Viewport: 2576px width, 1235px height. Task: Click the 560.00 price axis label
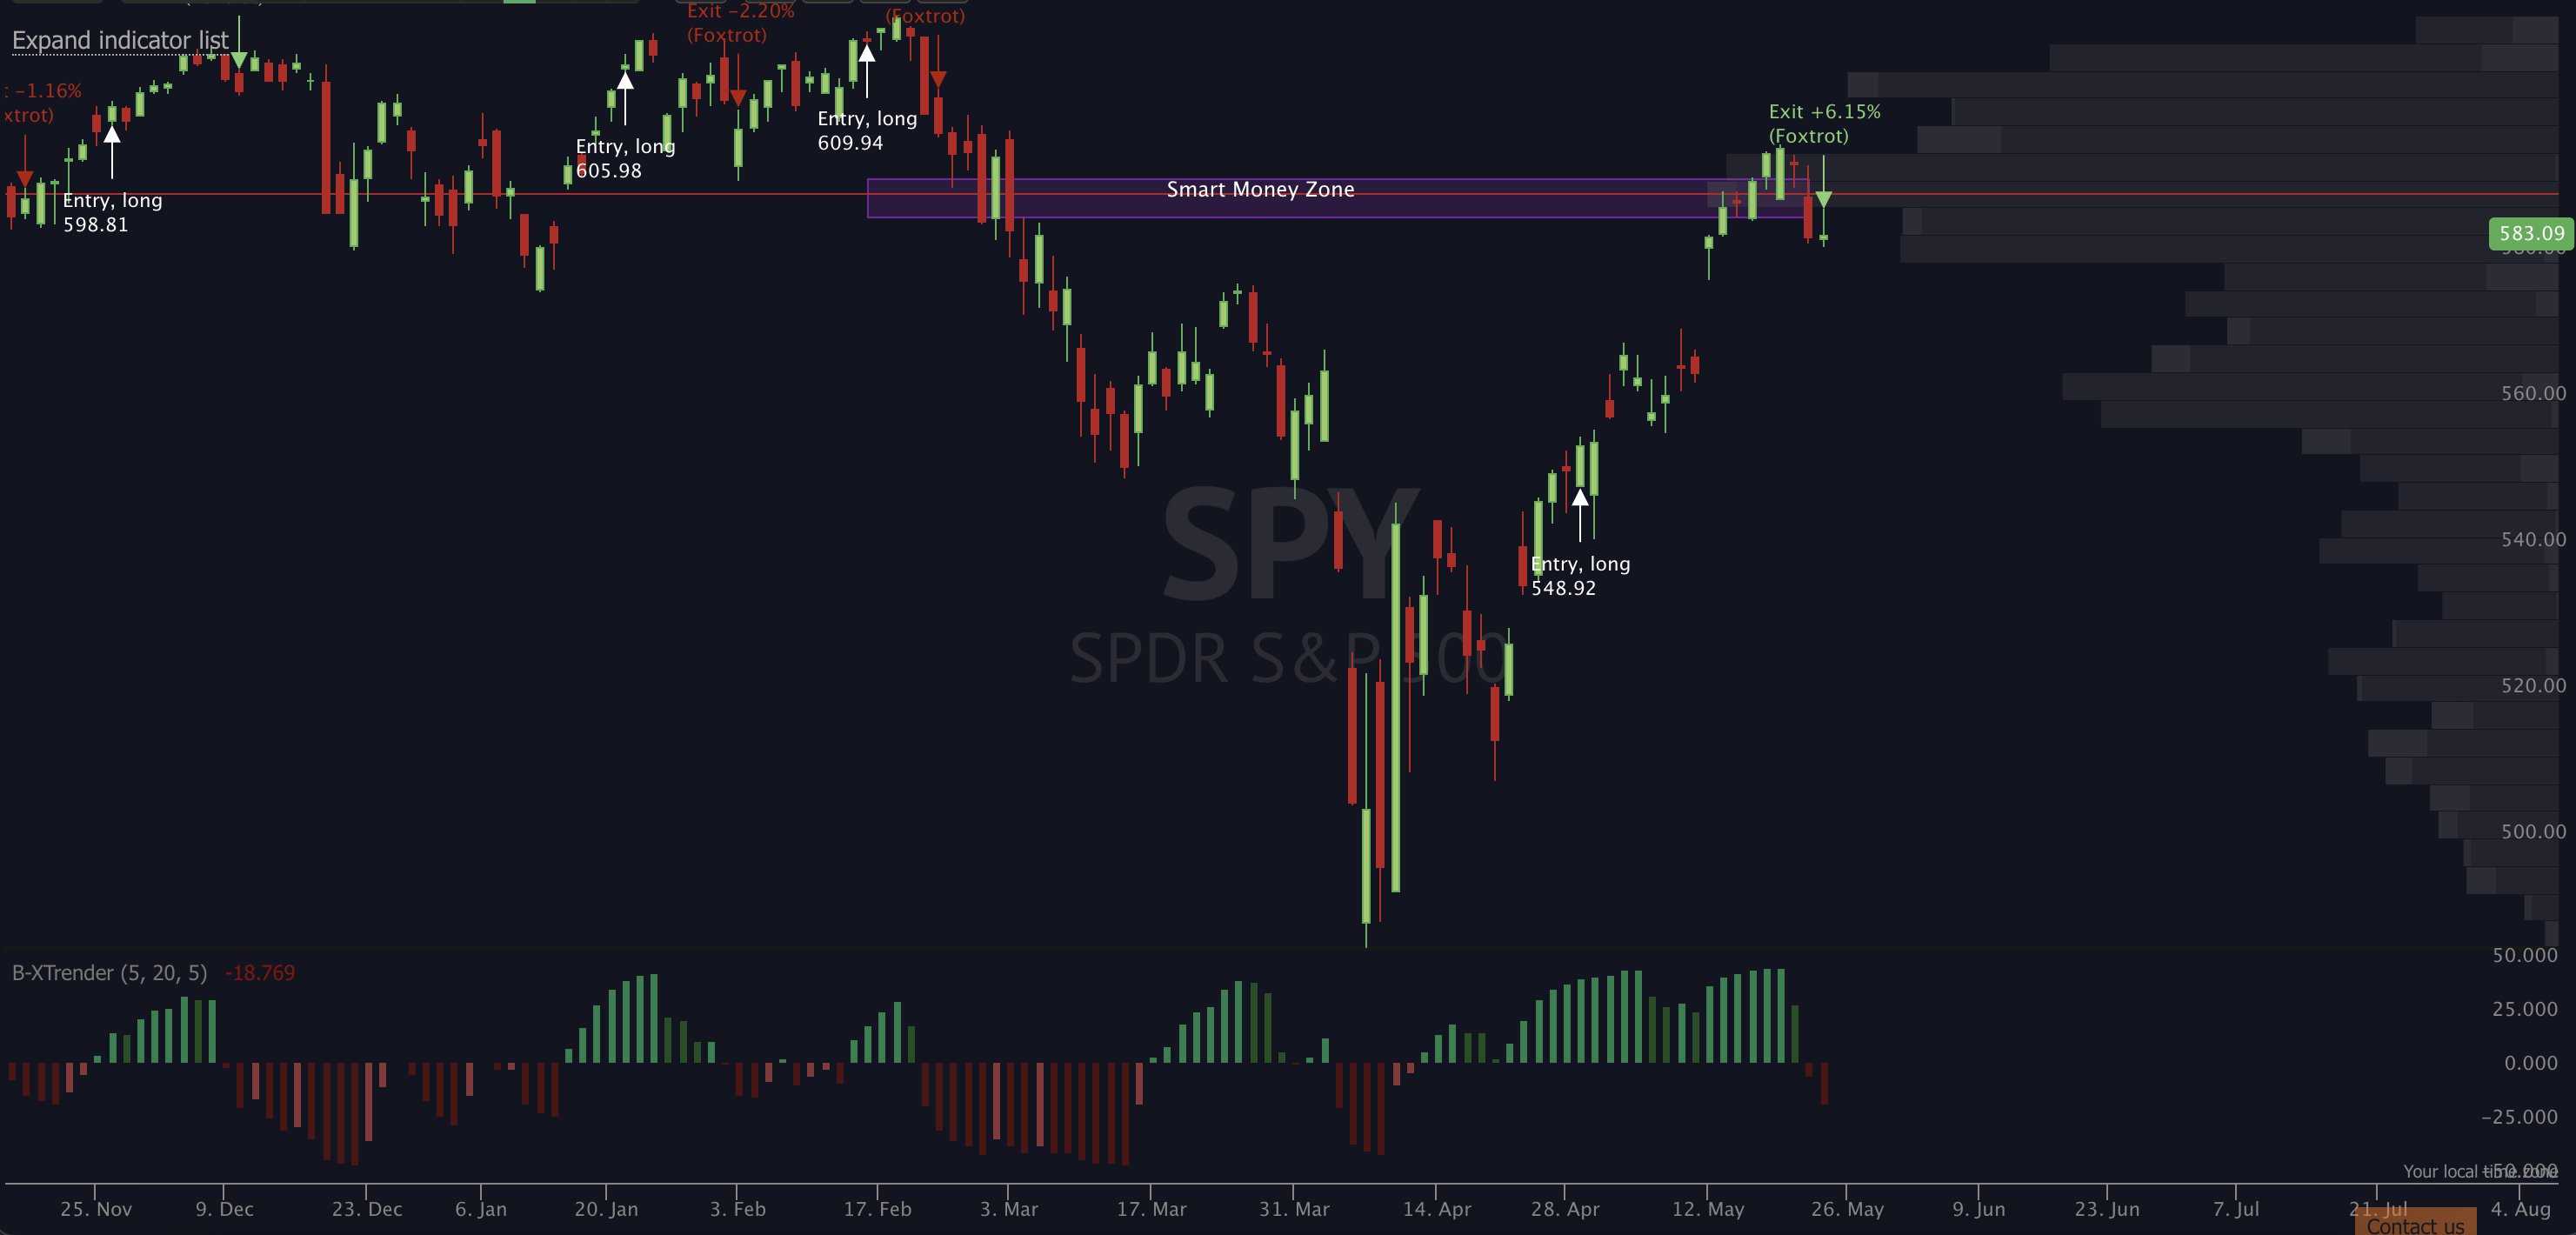tap(2533, 393)
